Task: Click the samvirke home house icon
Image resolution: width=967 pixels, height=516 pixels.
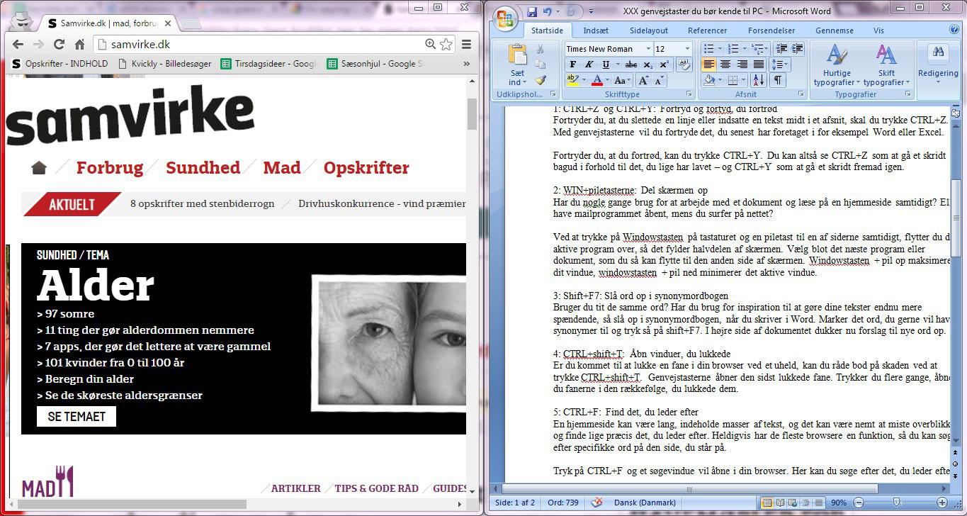Action: pyautogui.click(x=39, y=168)
